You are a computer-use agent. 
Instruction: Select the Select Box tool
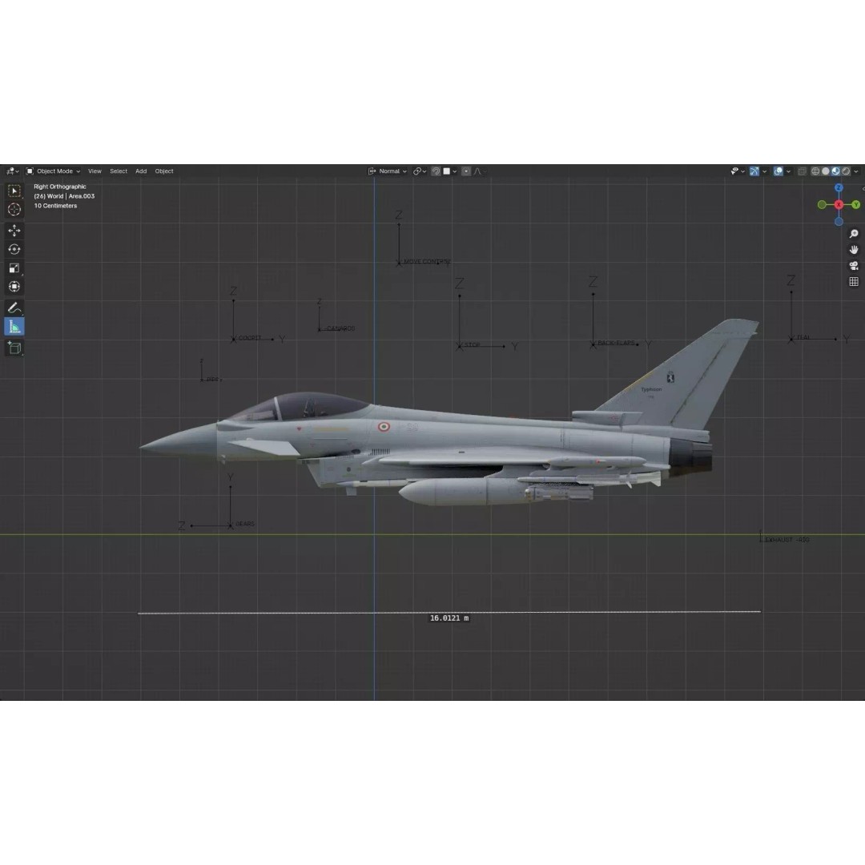click(x=14, y=191)
